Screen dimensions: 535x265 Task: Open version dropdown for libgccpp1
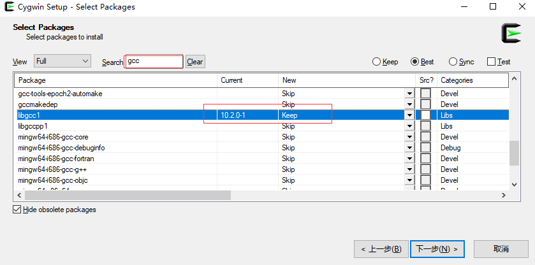(409, 126)
